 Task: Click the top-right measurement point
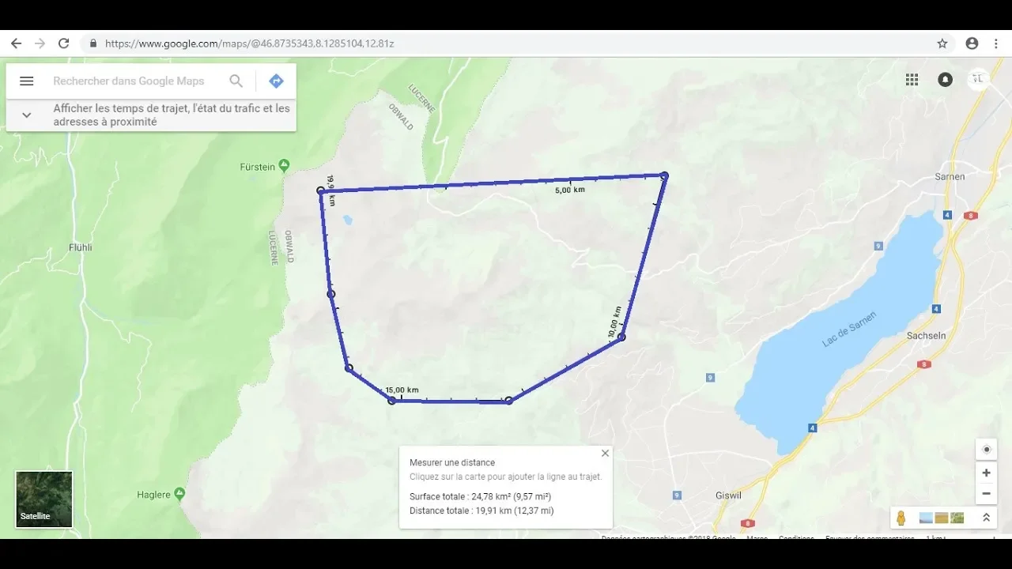665,175
